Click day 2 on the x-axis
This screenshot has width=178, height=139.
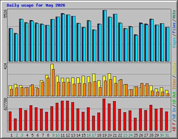point(17,135)
